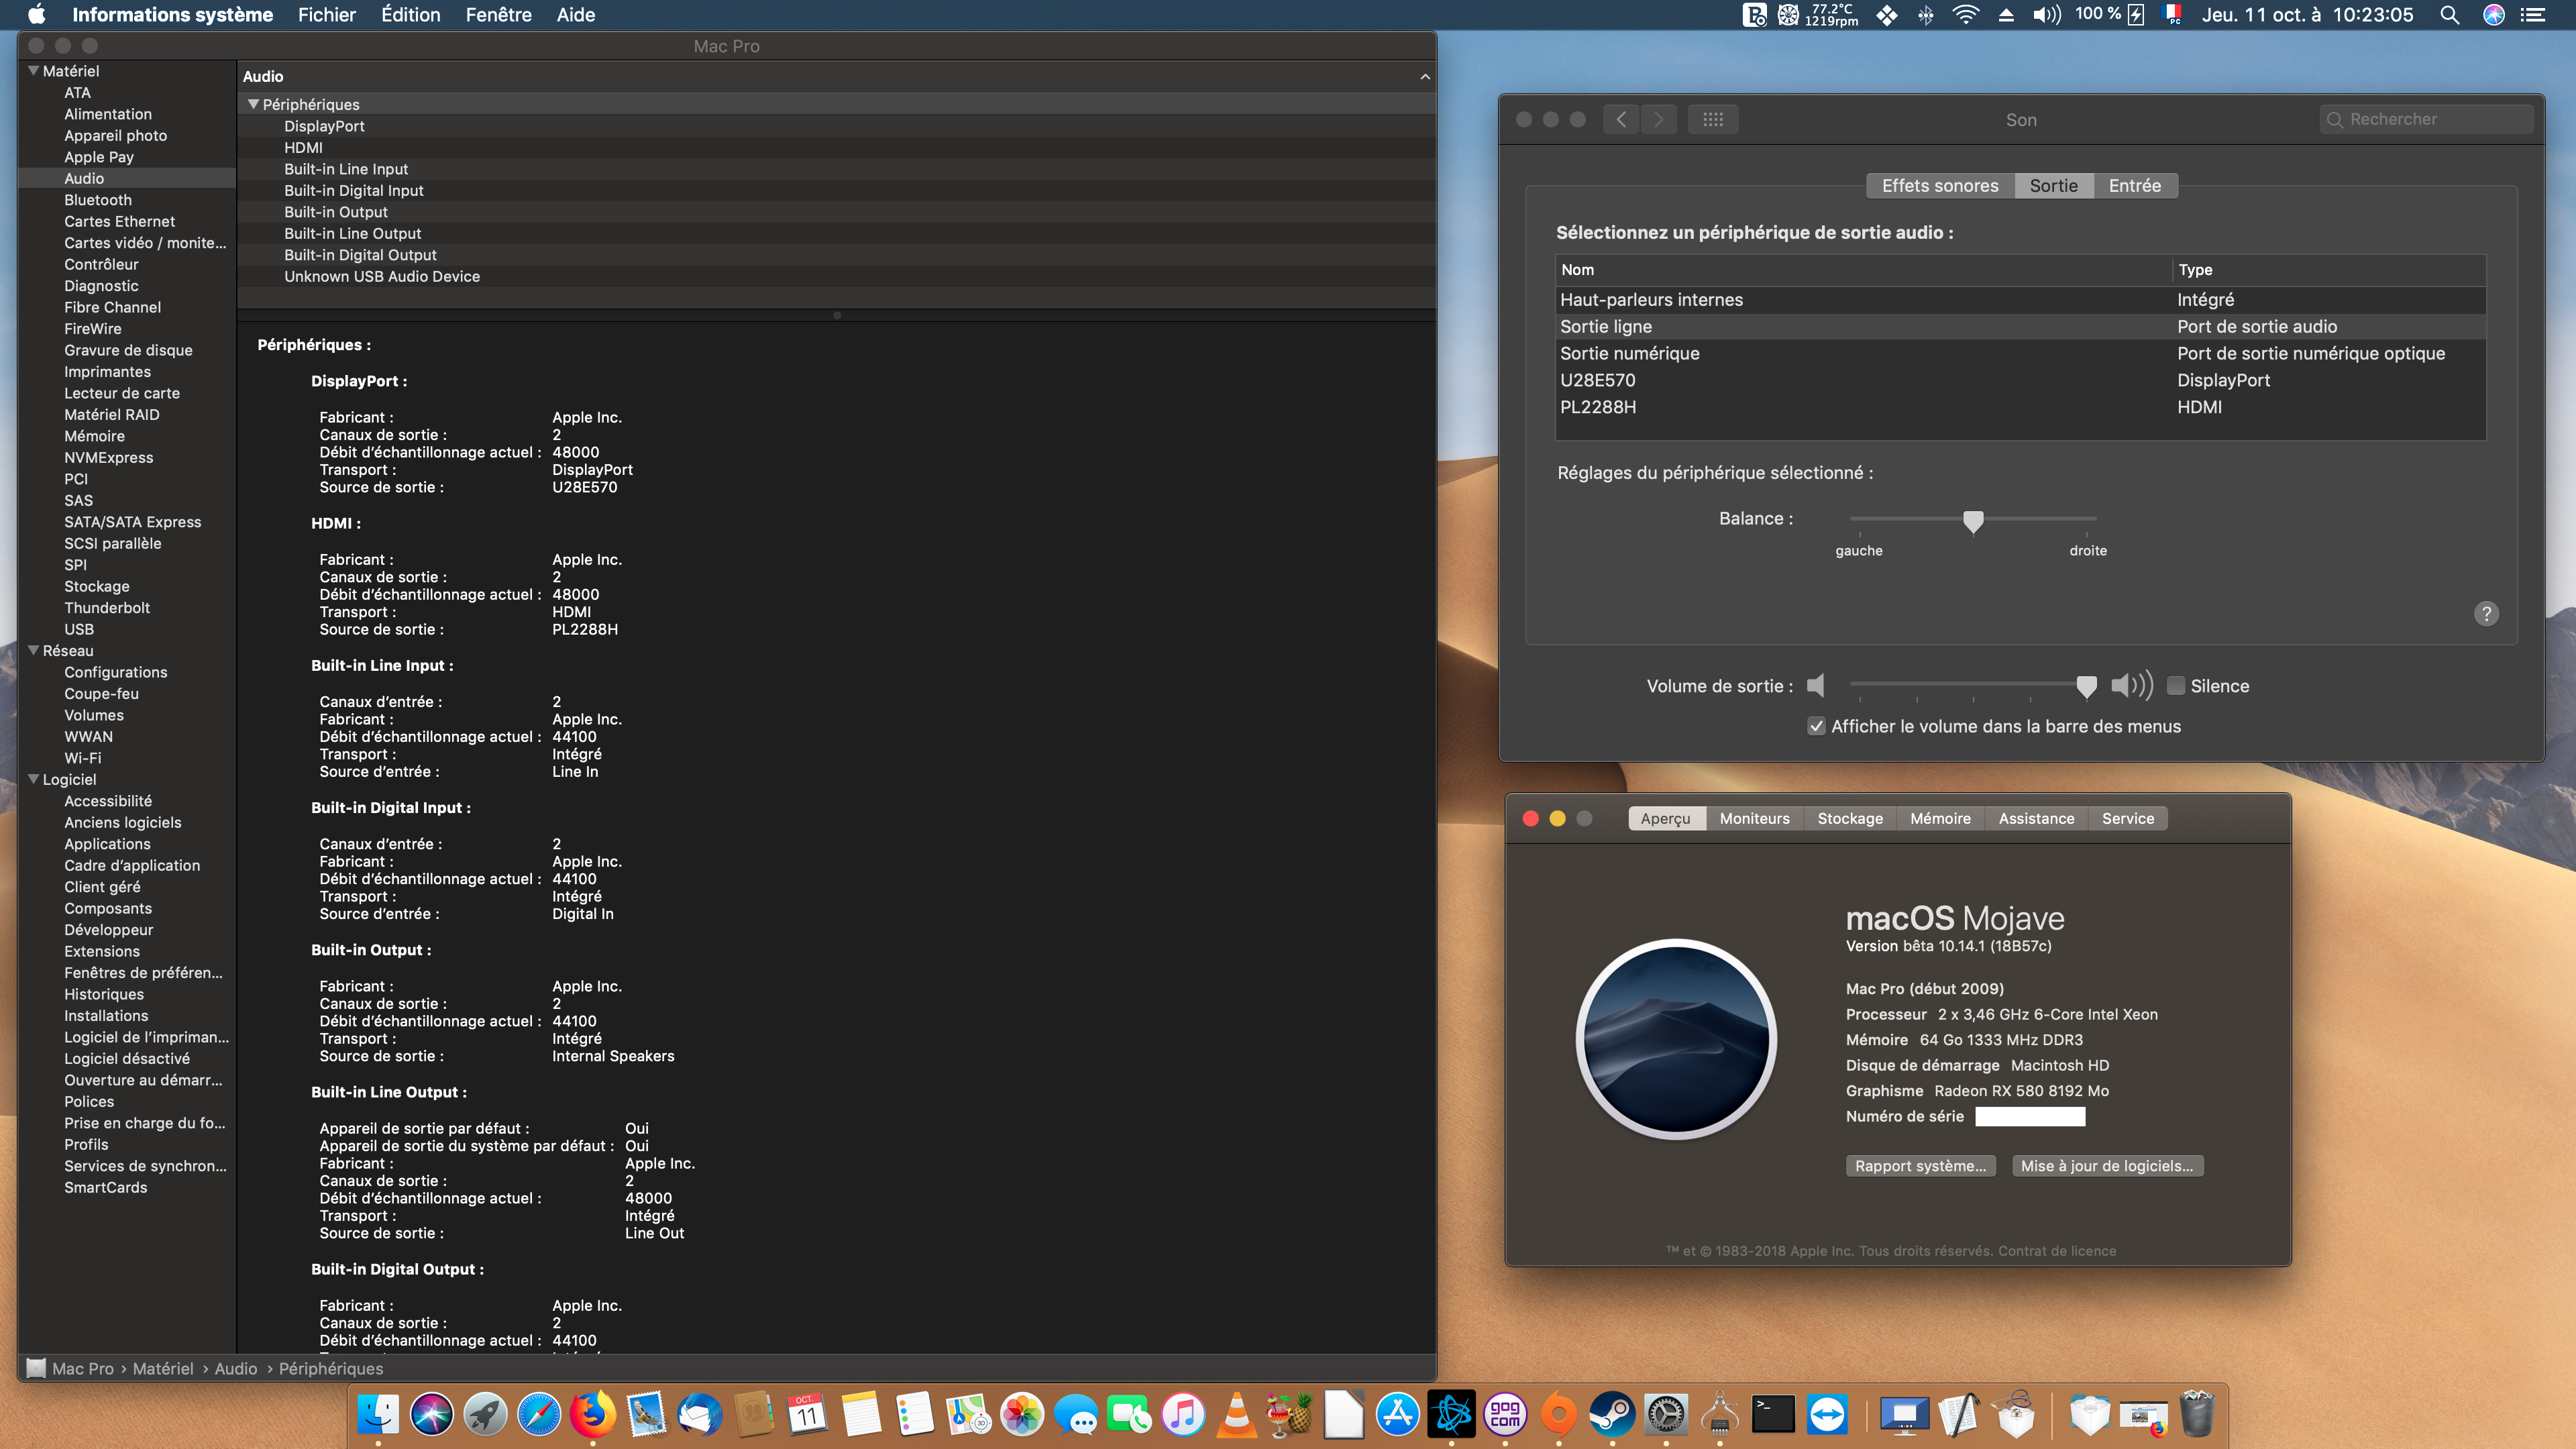Click the Volume de sortie slider
2576x1449 pixels.
point(1968,685)
